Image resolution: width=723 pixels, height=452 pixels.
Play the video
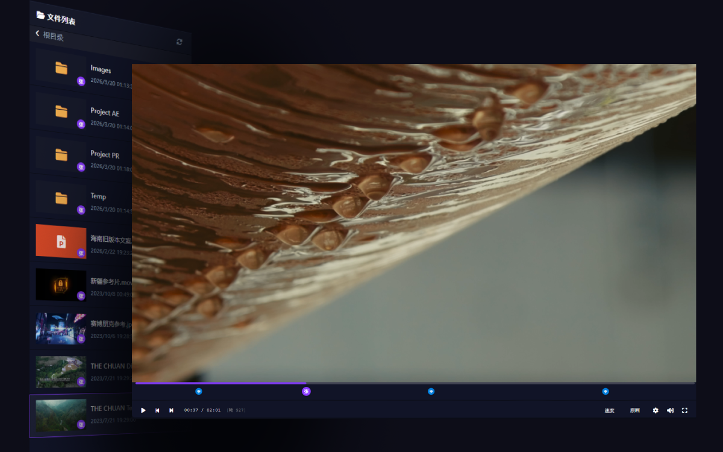tap(143, 410)
